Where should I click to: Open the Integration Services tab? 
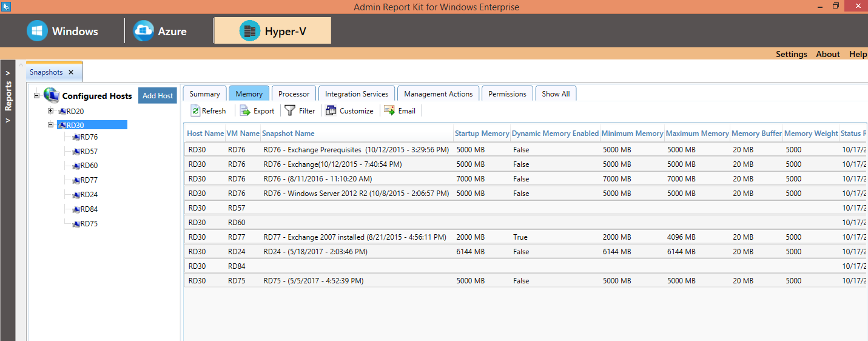coord(357,94)
